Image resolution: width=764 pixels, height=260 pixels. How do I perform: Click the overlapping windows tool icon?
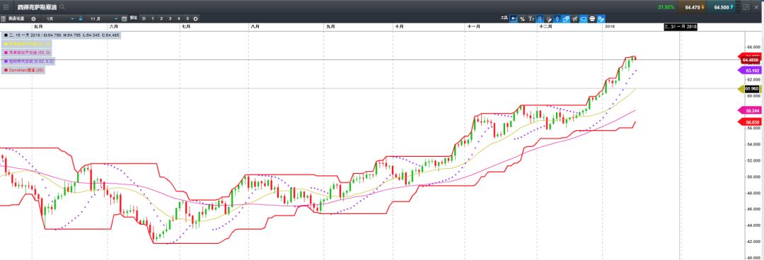click(x=566, y=18)
